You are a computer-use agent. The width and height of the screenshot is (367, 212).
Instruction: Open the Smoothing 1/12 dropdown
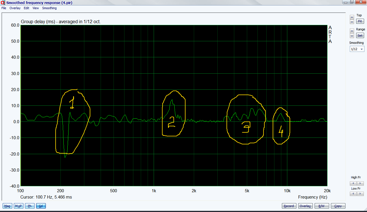(357, 49)
